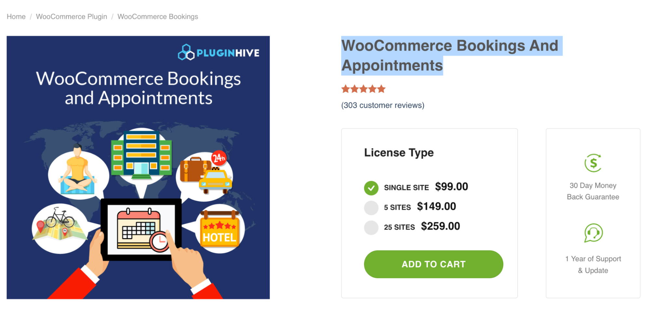The image size is (650, 320).
Task: Select the 25 Sites license option
Action: pyautogui.click(x=371, y=227)
